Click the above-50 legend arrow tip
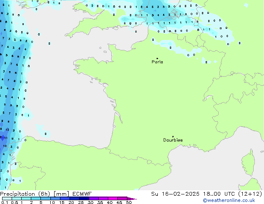Viewport: 264px width, 204px height. pos(132,199)
